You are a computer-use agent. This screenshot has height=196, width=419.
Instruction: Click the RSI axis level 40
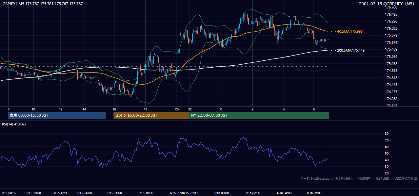click(x=387, y=160)
